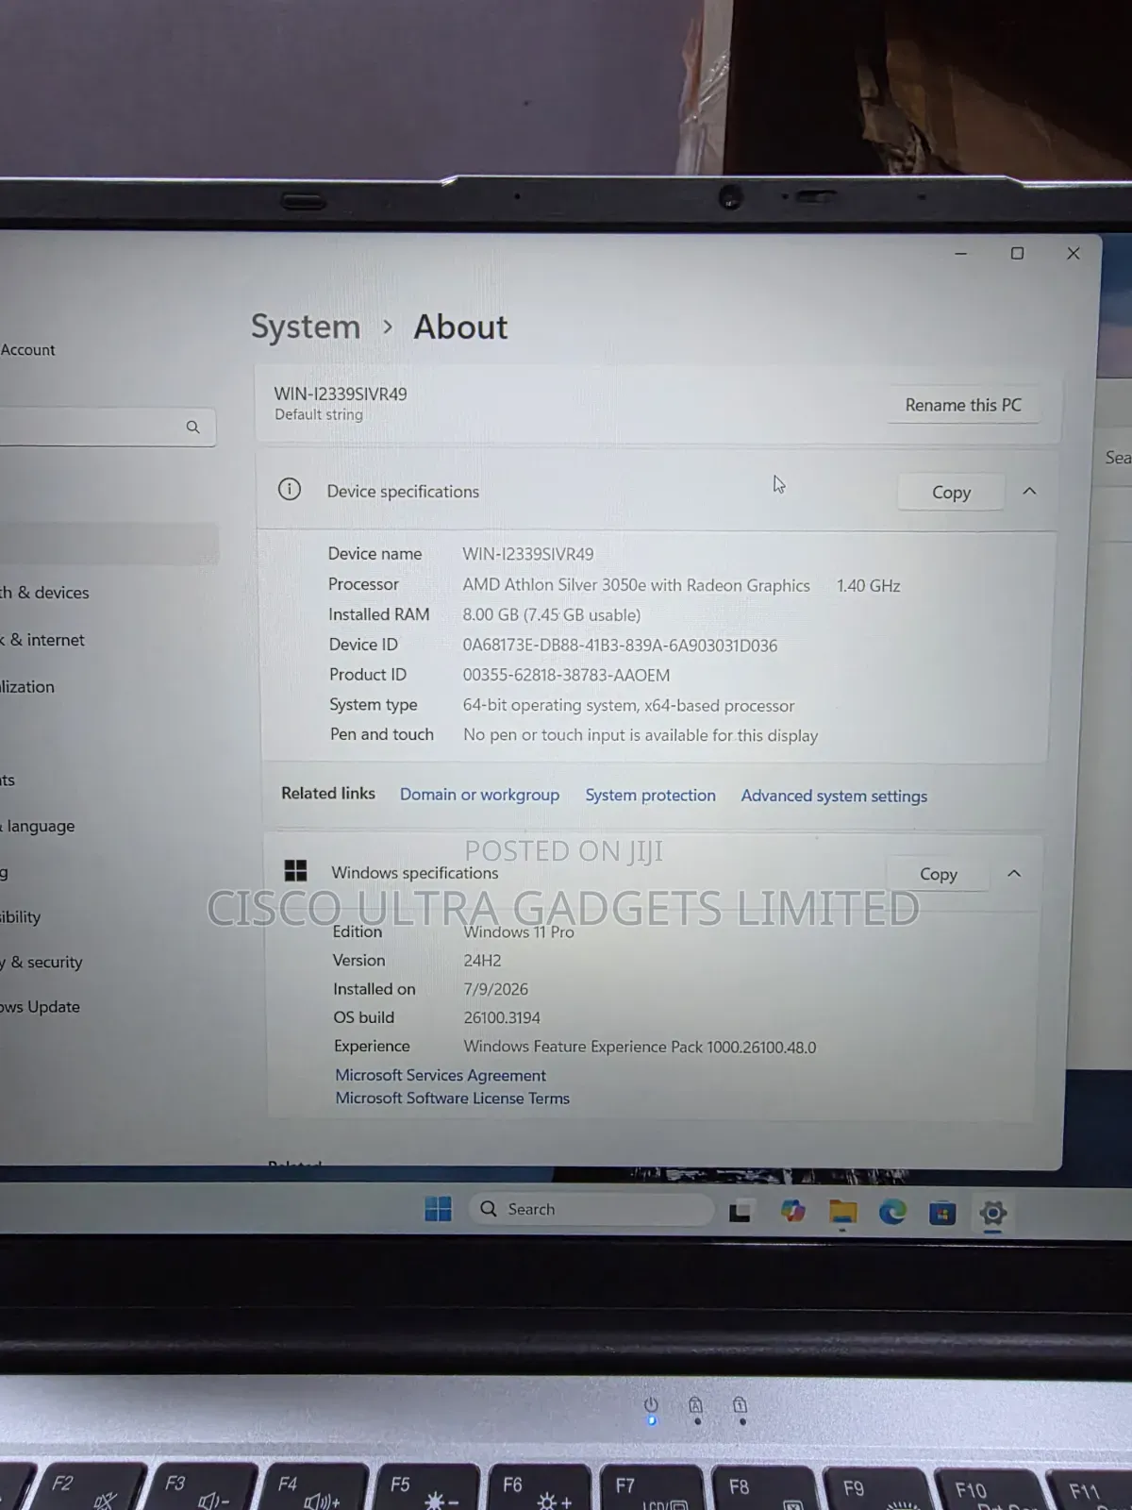The image size is (1132, 1510).
Task: Open Microsoft Services Agreement link
Action: coord(441,1075)
